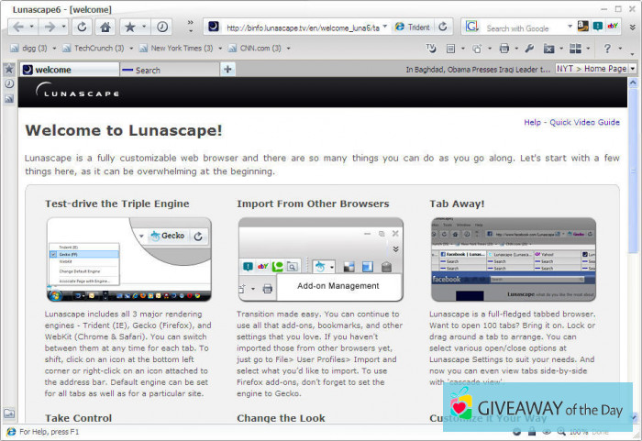Search with the Amazon icon
Image resolution: width=642 pixels, height=441 pixels.
pos(582,27)
